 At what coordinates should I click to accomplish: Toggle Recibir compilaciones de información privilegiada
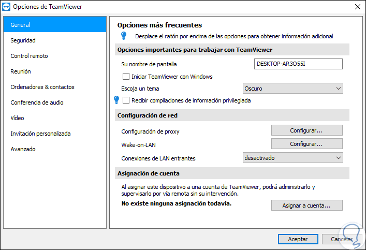(x=126, y=100)
